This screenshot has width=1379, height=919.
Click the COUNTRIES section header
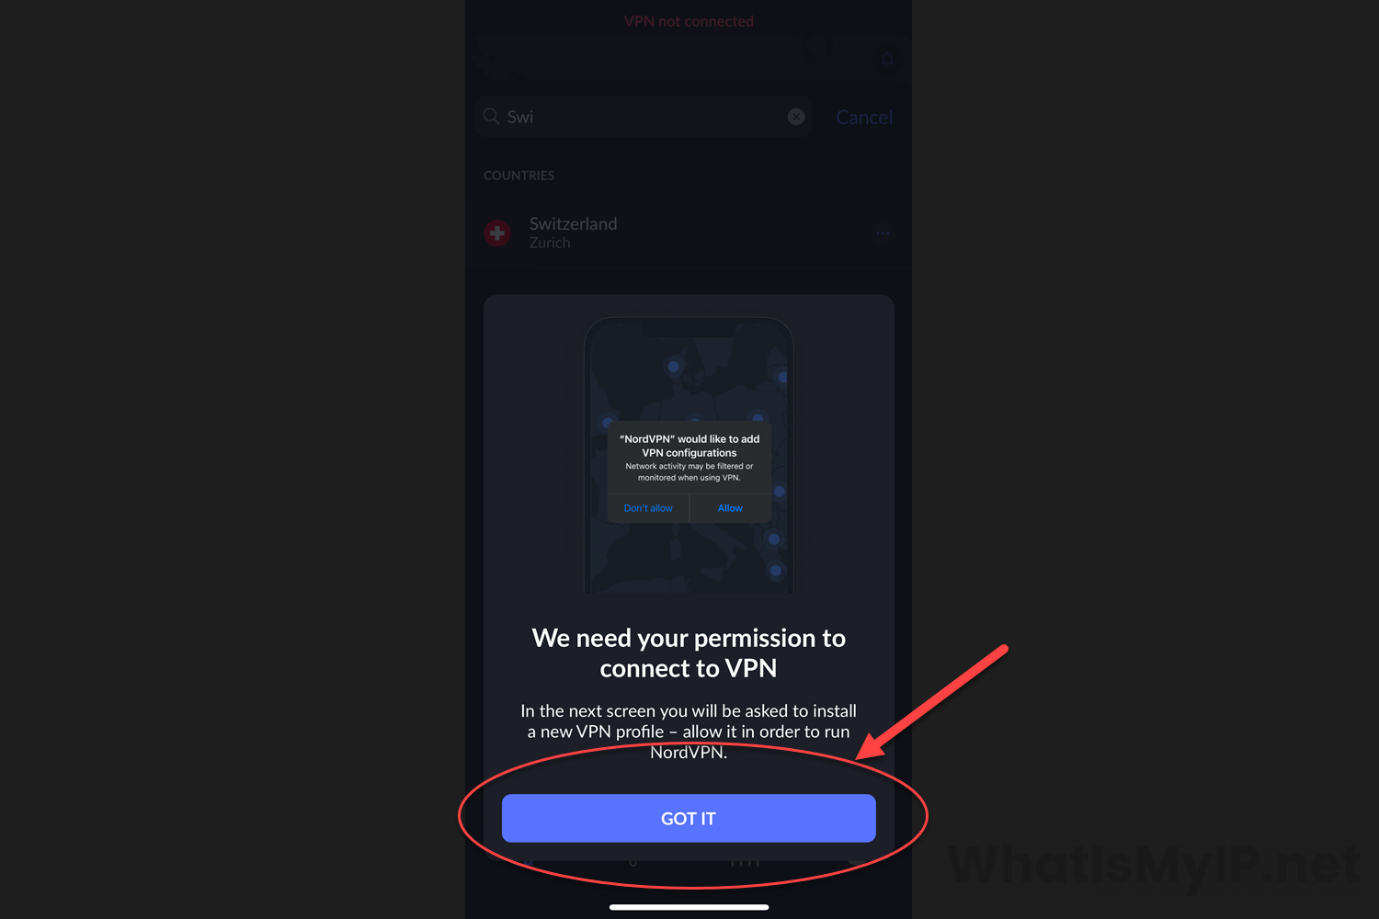tap(519, 176)
